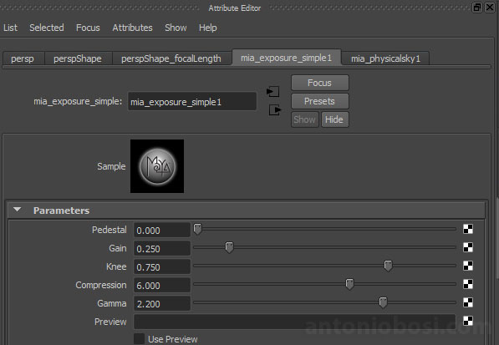499x345 pixels.
Task: Open the Attributes menu
Action: click(132, 28)
